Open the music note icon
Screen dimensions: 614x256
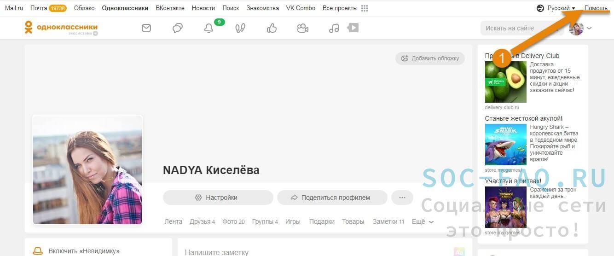coord(334,28)
